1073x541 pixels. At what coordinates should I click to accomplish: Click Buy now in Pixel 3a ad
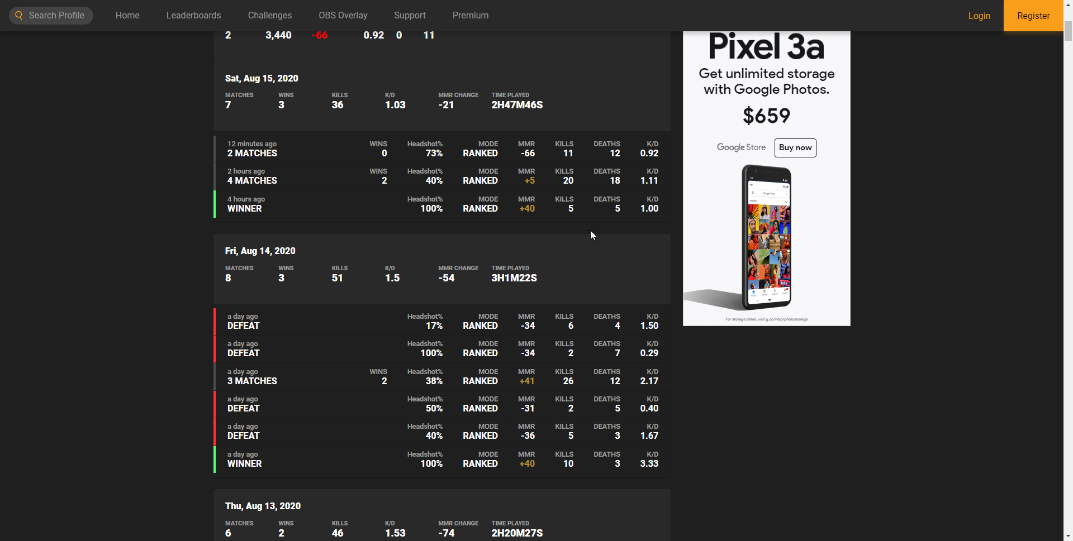click(795, 148)
